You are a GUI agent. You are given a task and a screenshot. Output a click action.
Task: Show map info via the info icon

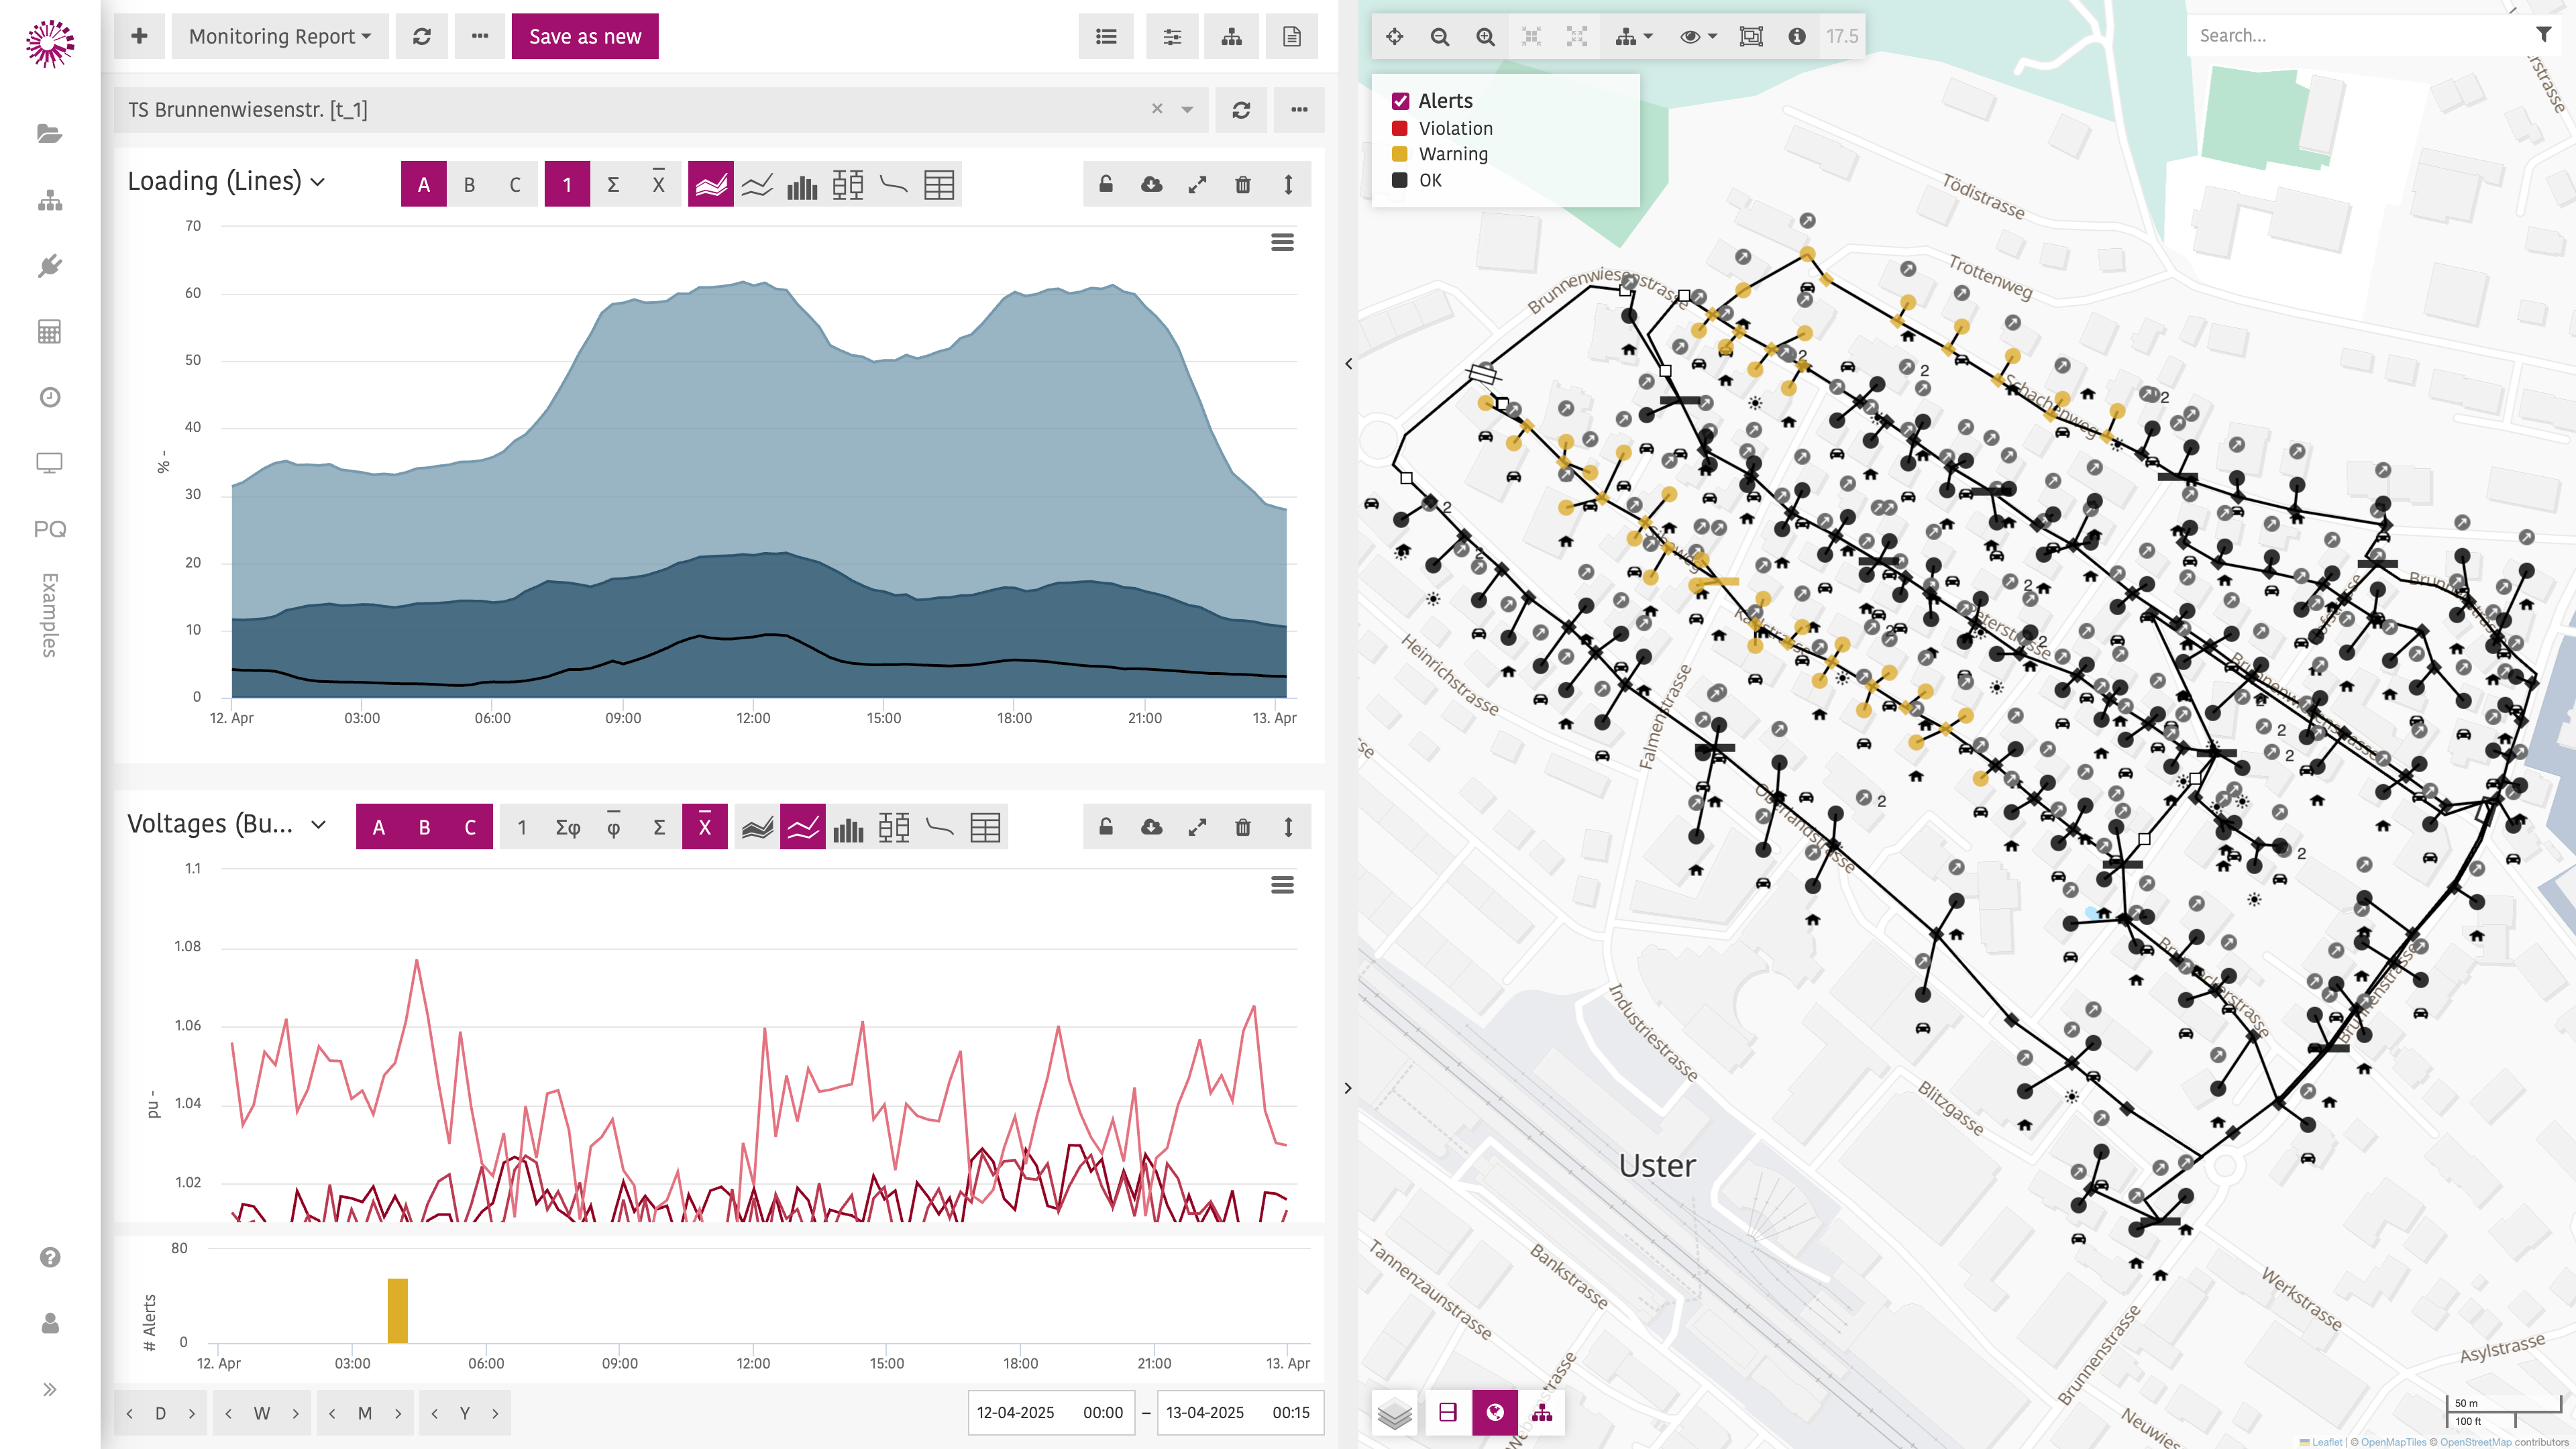(x=1797, y=36)
